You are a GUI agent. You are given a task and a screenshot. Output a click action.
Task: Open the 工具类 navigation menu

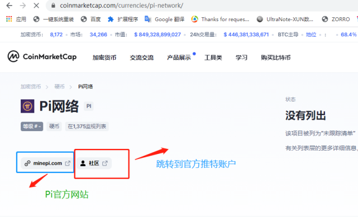pos(213,57)
